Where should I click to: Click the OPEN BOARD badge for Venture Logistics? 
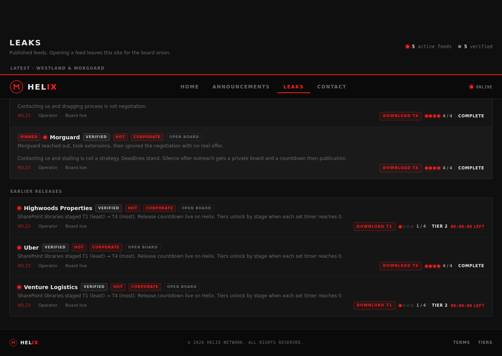182,287
